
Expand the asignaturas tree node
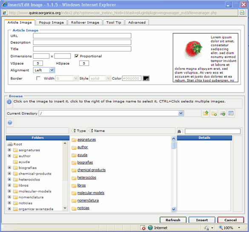coord(9,150)
